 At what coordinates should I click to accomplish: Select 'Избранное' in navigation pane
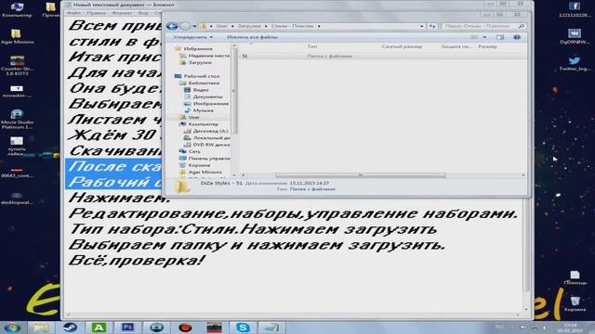pos(198,49)
